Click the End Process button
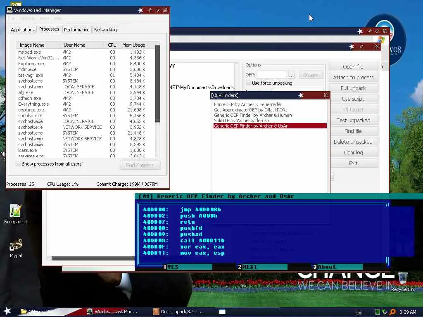 (140, 165)
